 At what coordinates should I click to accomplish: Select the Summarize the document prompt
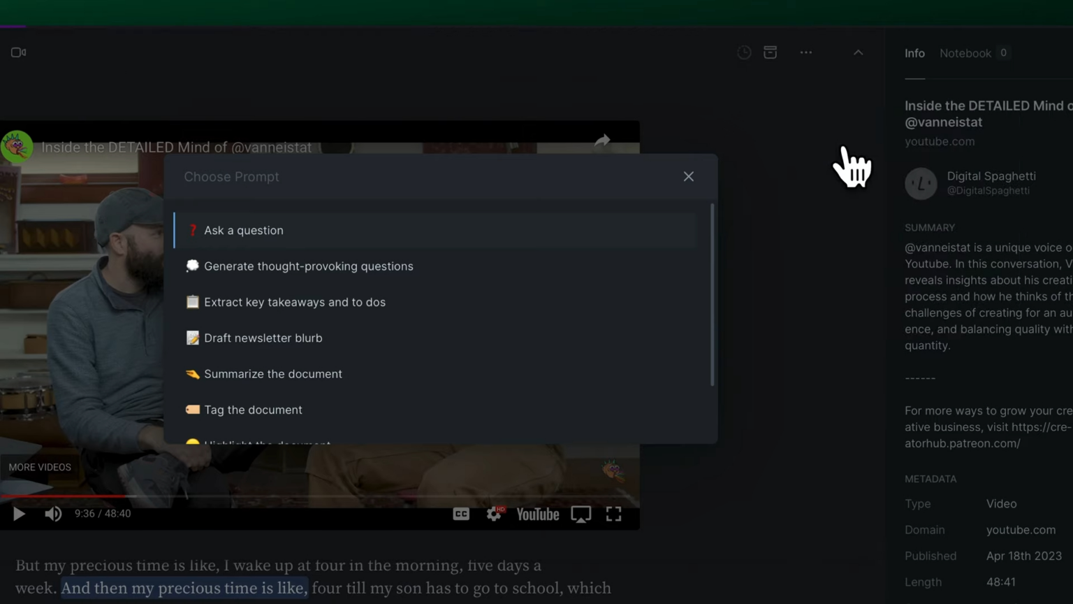435,374
